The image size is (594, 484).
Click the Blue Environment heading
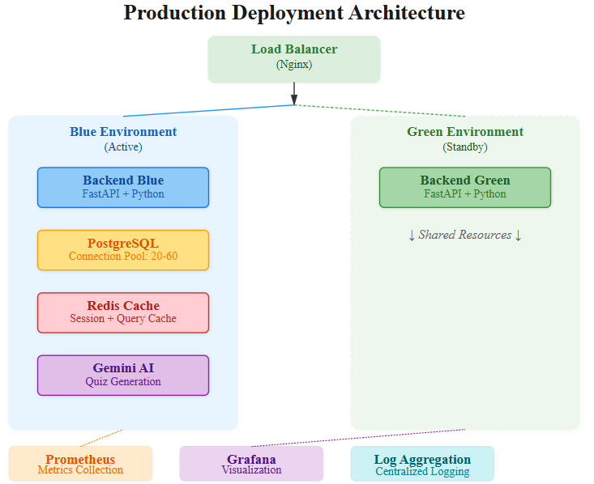123,132
